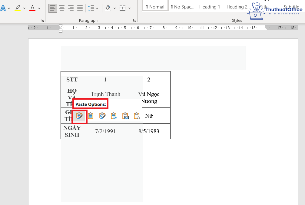Click the Text Effects icon

tap(3, 8)
